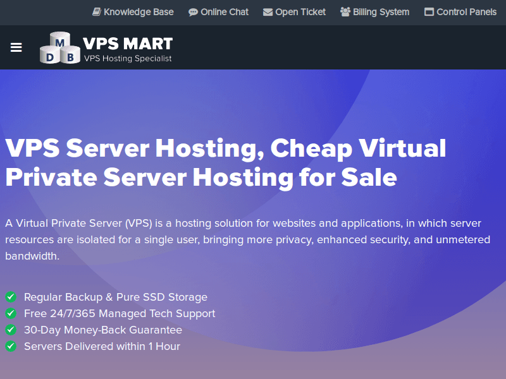Open the Billing System link
Screen dimensions: 506x379
(x=380, y=12)
